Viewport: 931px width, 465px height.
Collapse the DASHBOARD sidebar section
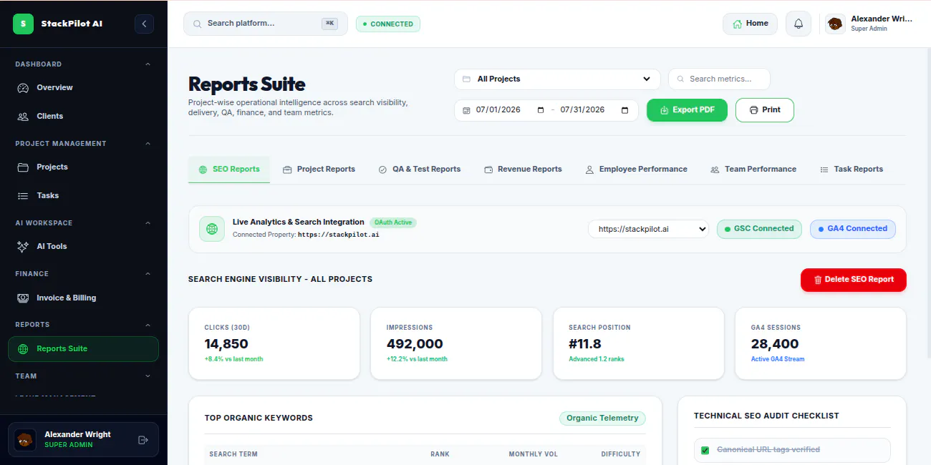tap(148, 64)
